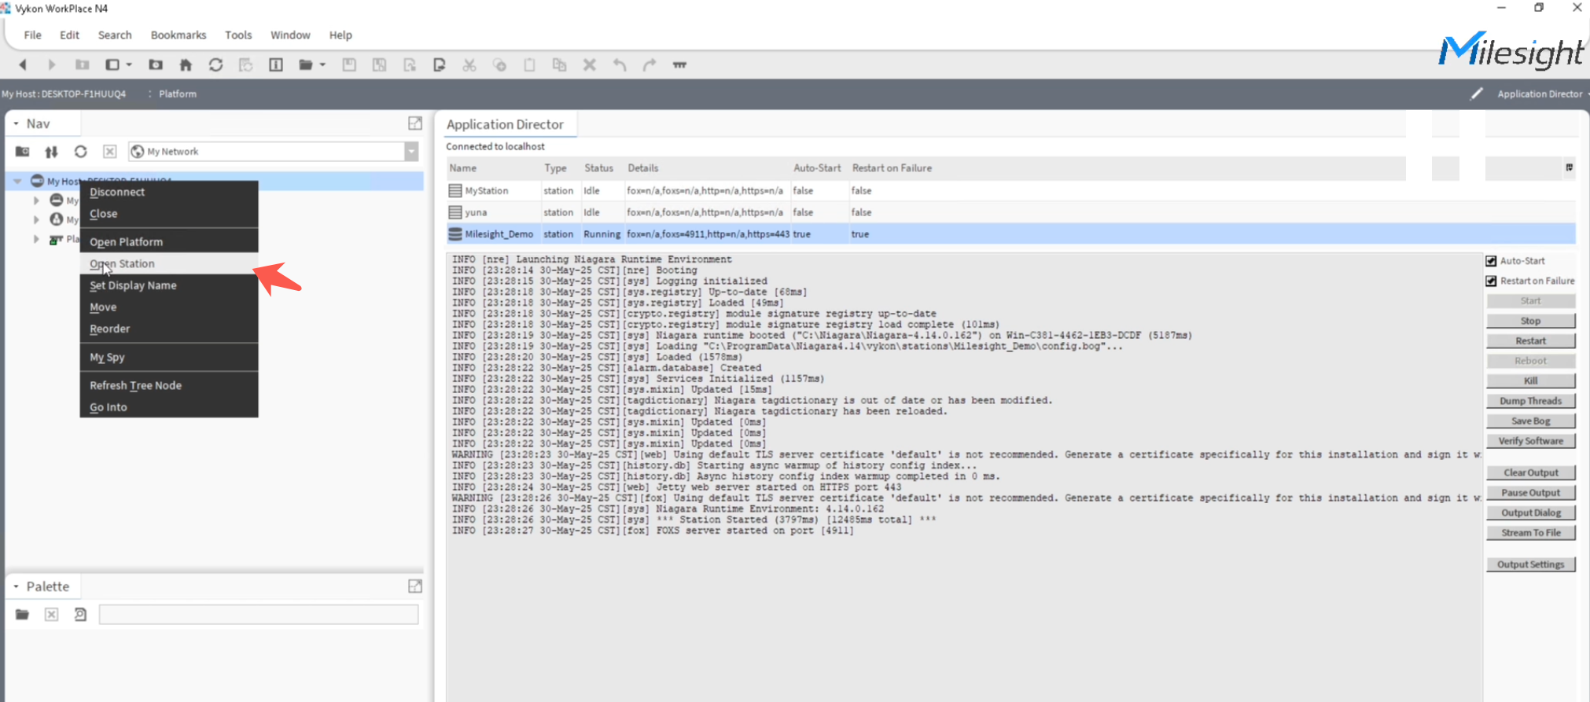Click the Duplicate icon in the toolbar

(559, 65)
